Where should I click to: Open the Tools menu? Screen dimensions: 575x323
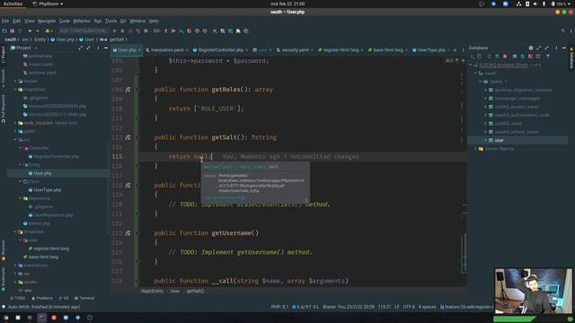click(111, 21)
